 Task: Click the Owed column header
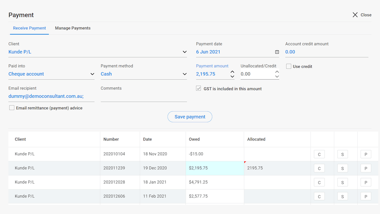(215, 139)
